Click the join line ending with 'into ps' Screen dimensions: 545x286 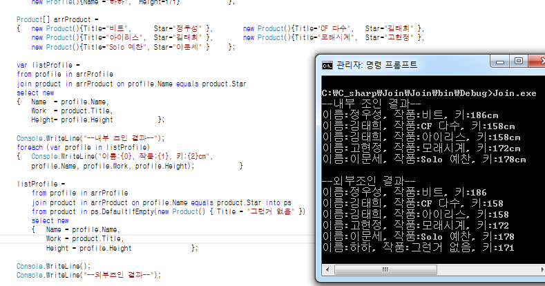[161, 202]
